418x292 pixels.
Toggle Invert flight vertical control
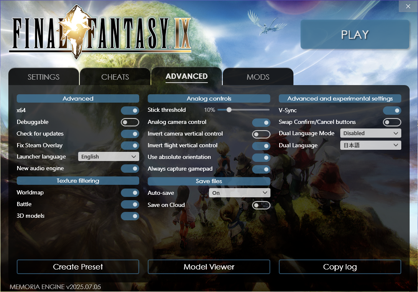pyautogui.click(x=261, y=146)
